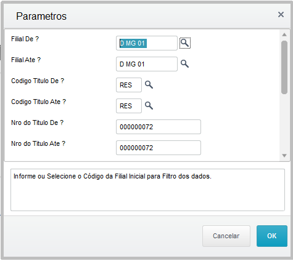Click the 'Codigo Titulo Ate ?' label

(38, 102)
